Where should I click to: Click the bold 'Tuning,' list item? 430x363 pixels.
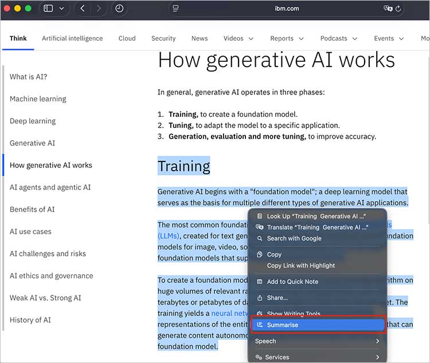coord(181,125)
